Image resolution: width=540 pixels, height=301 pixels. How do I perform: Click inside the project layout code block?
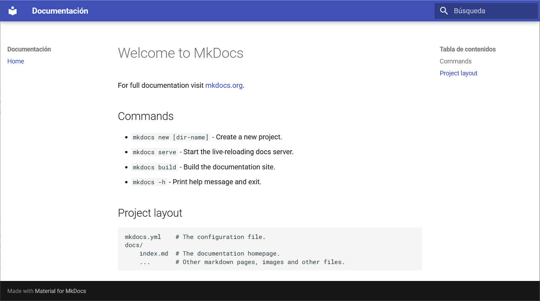click(270, 249)
